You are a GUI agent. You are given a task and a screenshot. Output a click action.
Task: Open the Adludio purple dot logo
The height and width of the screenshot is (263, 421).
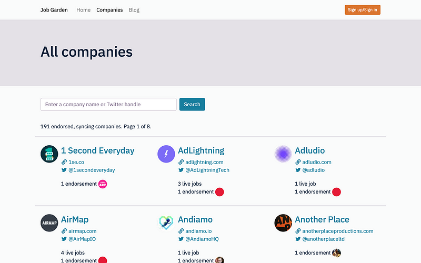pyautogui.click(x=283, y=154)
